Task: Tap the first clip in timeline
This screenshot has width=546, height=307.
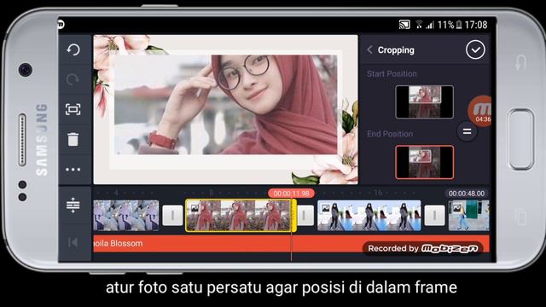Action: click(x=126, y=216)
